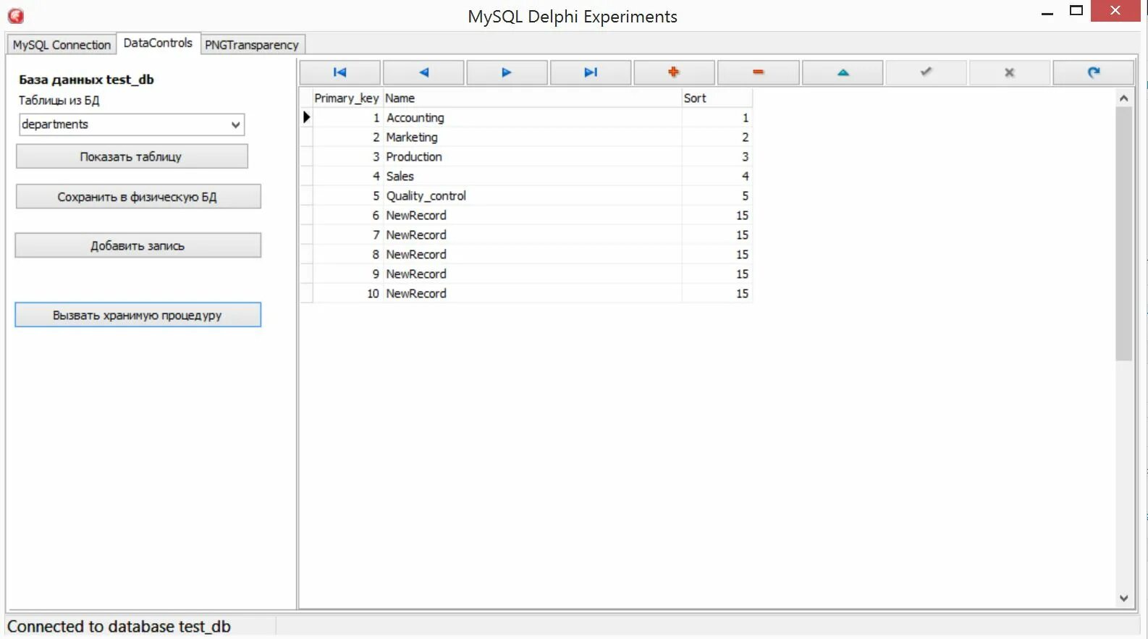Go to previous record in navigator
Viewport: 1148px width, 639px height.
click(423, 72)
